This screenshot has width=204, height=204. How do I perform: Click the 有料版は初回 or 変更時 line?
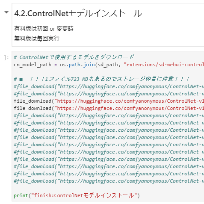[x=44, y=29]
